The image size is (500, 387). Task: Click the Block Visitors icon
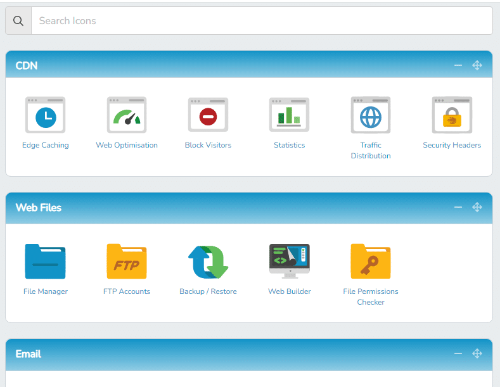click(208, 115)
